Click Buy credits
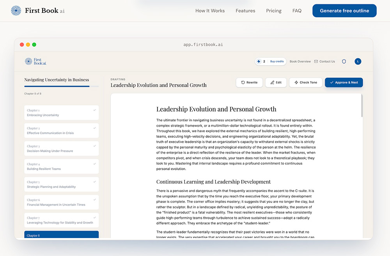Screen dimensions: 390x256 [277, 61]
